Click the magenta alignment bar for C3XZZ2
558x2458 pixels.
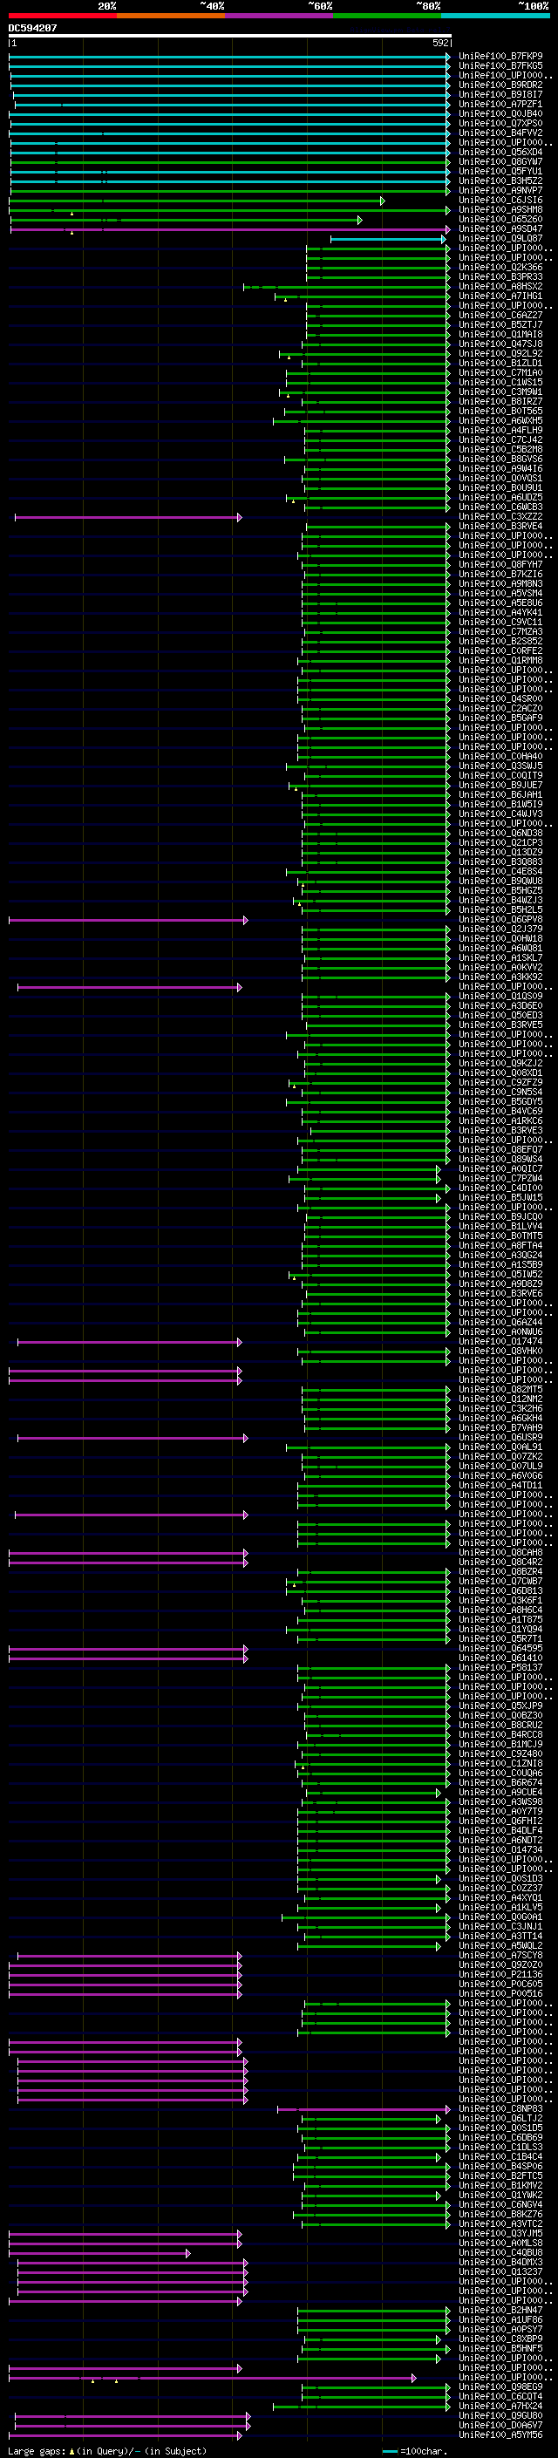128,517
